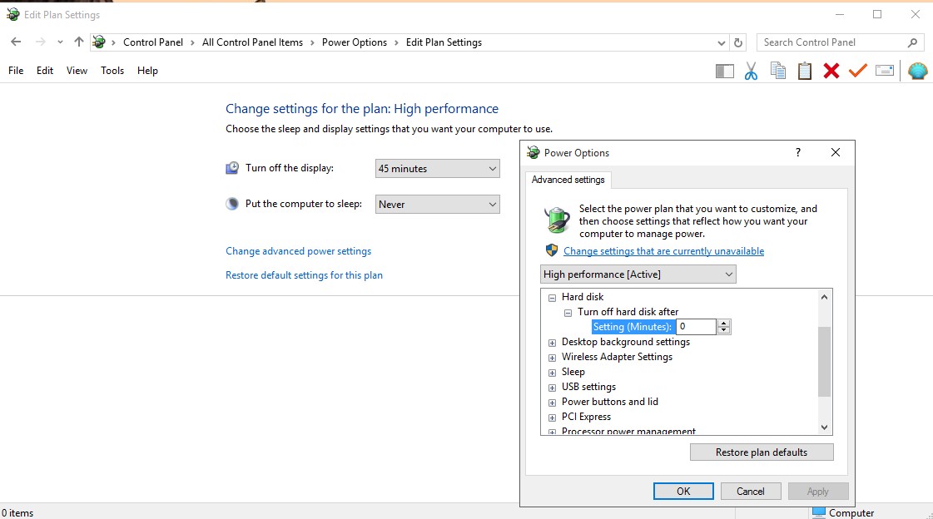This screenshot has height=519, width=933.
Task: Click the battery icon in Power Options dialog
Action: tap(557, 220)
